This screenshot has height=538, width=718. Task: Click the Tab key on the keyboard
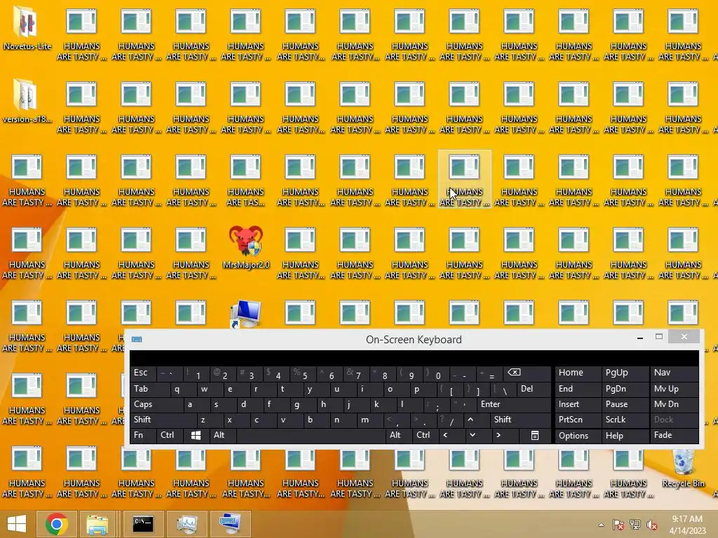point(150,389)
